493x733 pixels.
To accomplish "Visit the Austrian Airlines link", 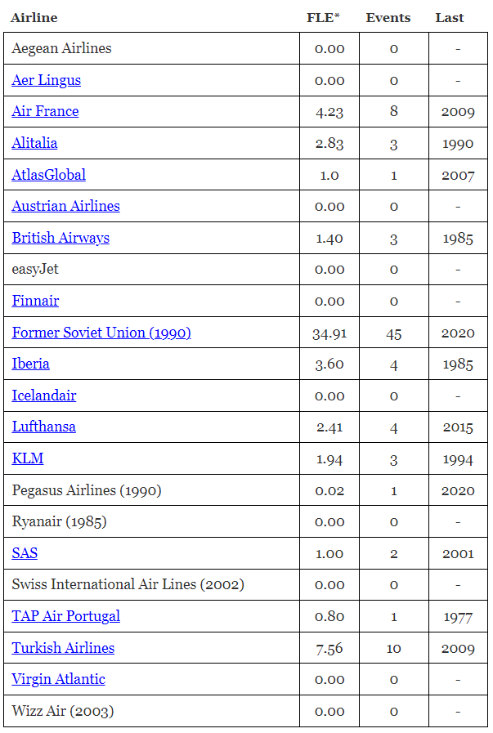I will 65,206.
